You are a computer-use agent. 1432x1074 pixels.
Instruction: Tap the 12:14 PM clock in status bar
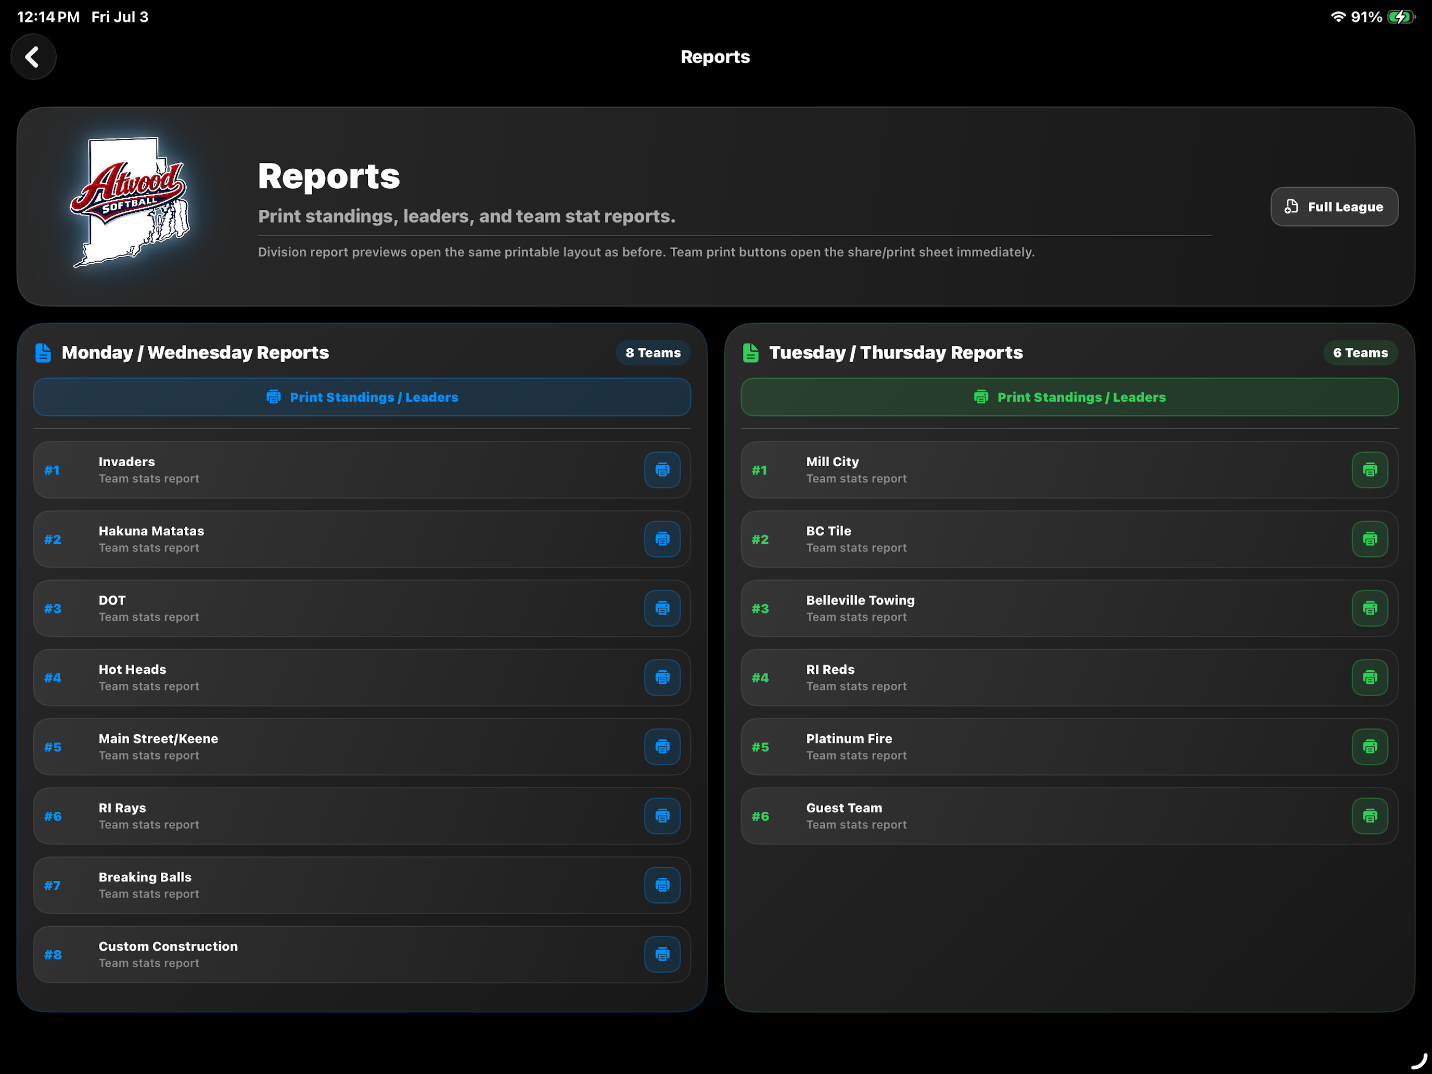48,18
